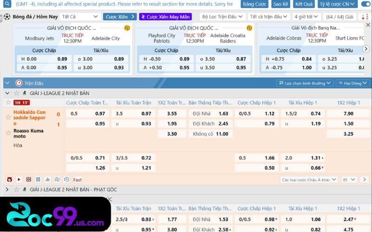372x232 pixels.
Task: Open Tất cả trận đấu dropdown
Action: tap(268, 17)
